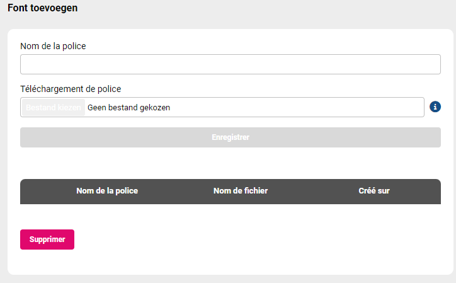Click the Nom de la police field label
This screenshot has width=456, height=283.
(x=53, y=46)
